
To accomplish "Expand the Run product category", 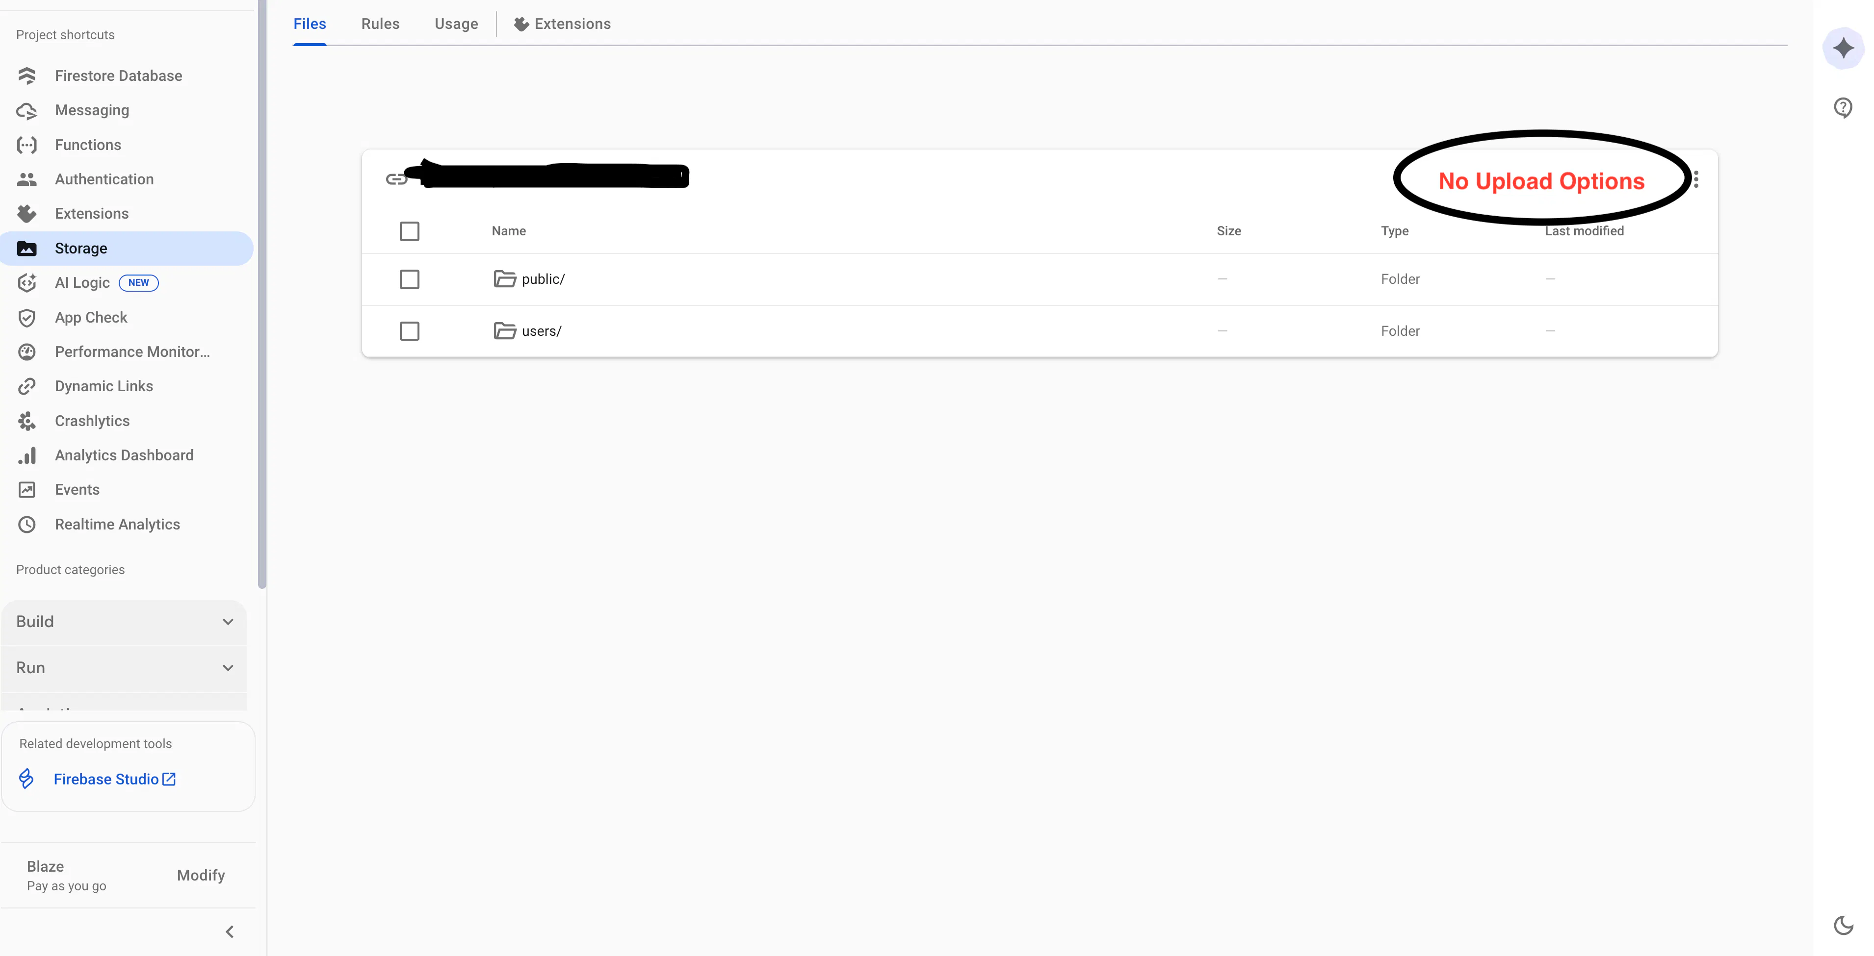I will [124, 667].
